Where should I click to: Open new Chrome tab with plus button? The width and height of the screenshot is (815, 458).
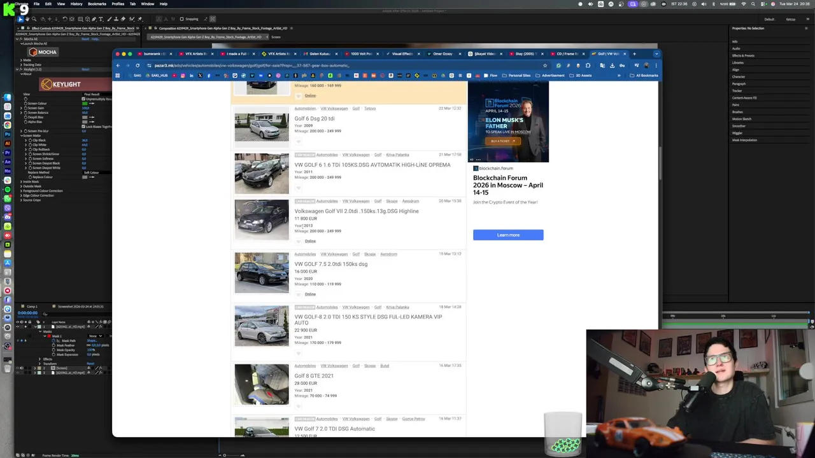[x=634, y=54]
